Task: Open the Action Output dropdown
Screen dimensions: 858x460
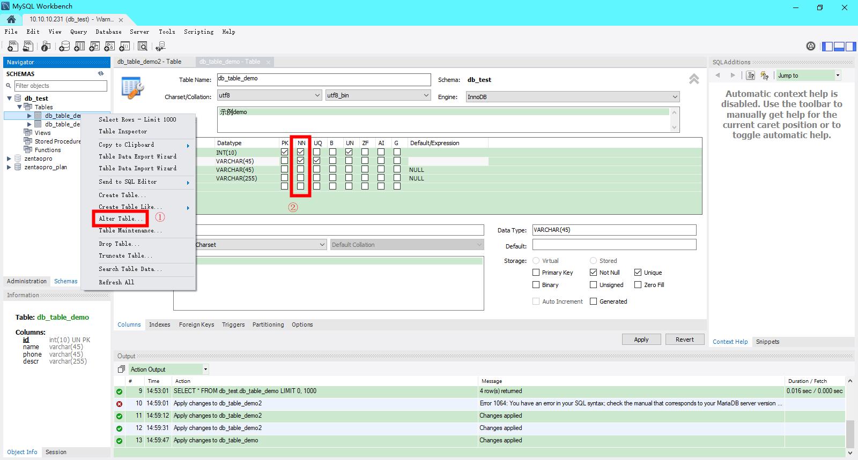Action: (168, 369)
